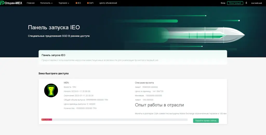Image resolution: width=266 pixels, height=135 pixels.
Task: Click the Вход login link
Action: tap(223, 3)
